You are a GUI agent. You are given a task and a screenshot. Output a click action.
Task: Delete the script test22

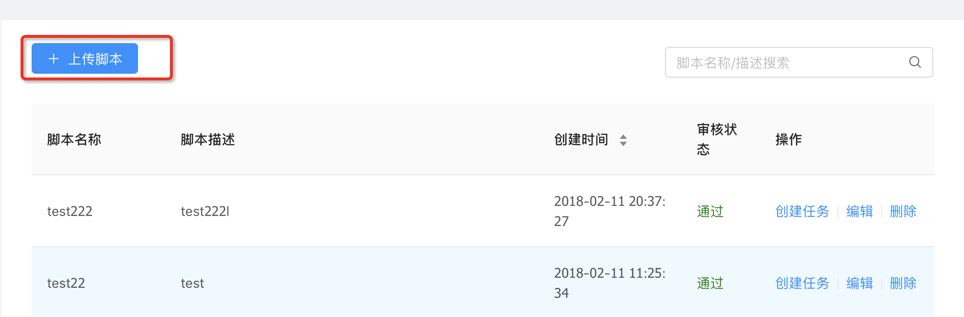903,283
